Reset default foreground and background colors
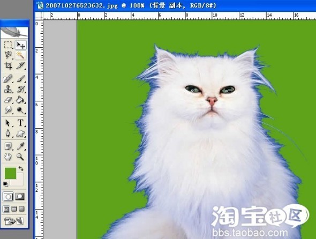Screen dimensions: 316x239 5,184
